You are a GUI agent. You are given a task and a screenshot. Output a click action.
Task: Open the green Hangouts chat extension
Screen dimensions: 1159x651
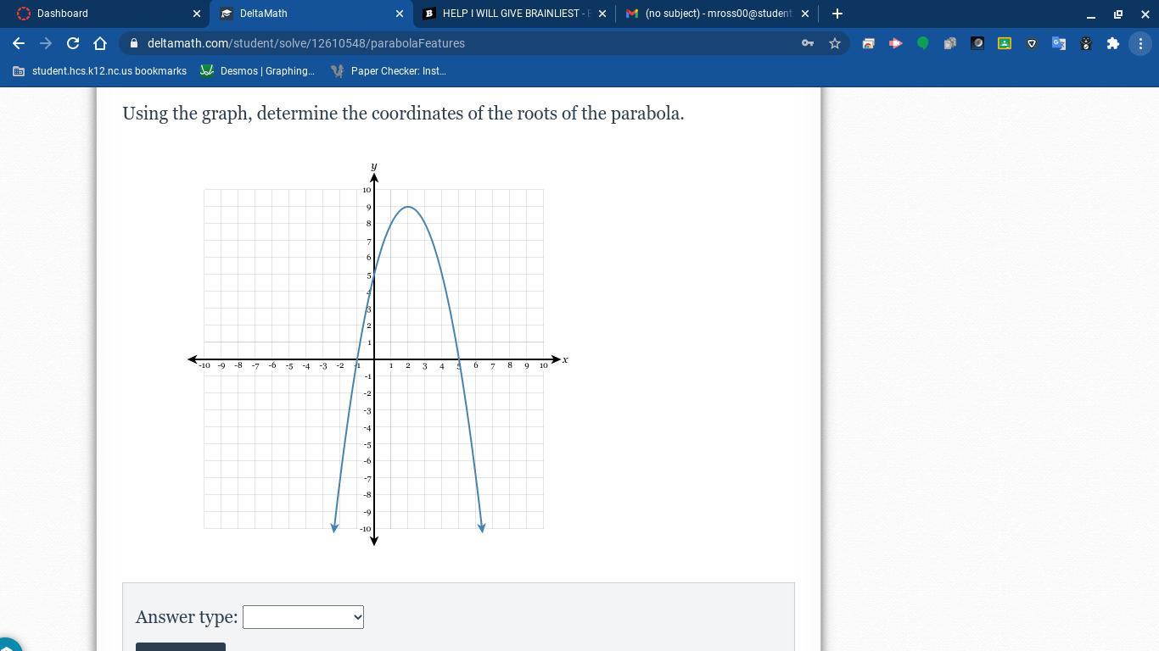(922, 43)
